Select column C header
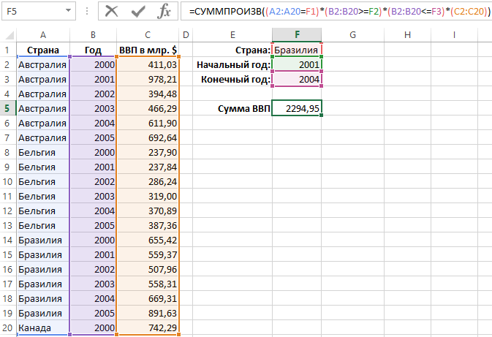Image resolution: width=492 pixels, height=337 pixels. 148,35
